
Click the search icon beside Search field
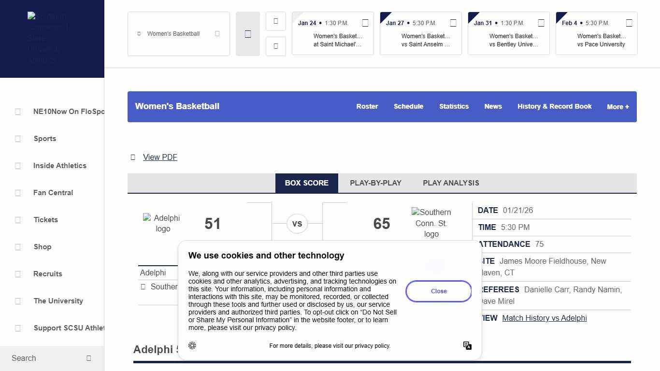coord(88,358)
